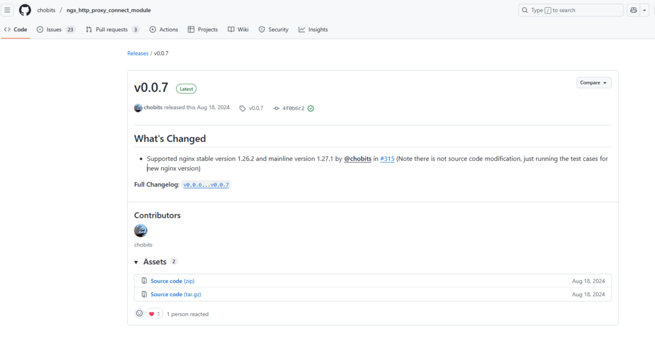
Task: Toggle the heart reaction button
Action: pos(154,313)
